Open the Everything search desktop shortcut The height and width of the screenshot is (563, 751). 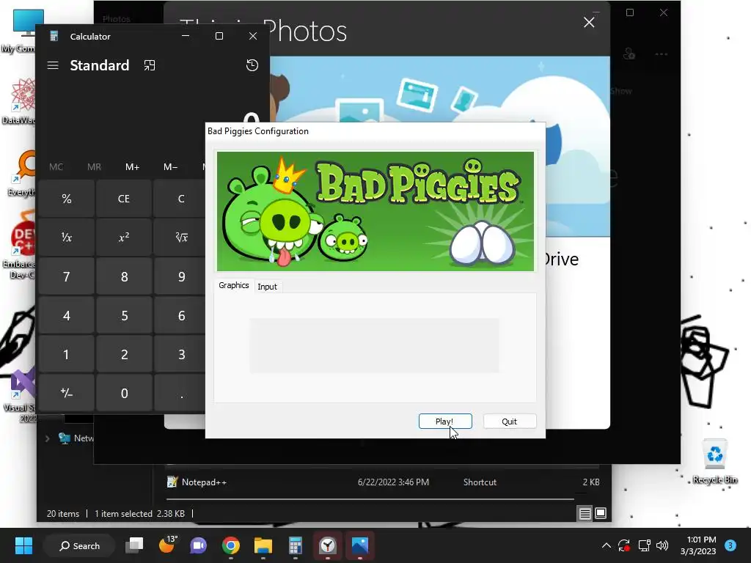pyautogui.click(x=21, y=174)
